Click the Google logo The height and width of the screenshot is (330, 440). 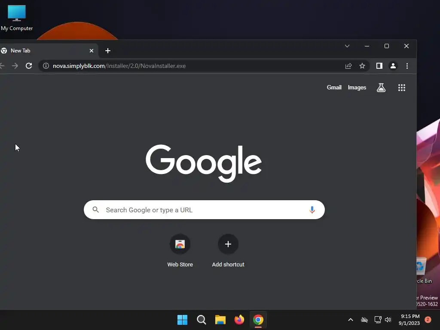pyautogui.click(x=204, y=163)
